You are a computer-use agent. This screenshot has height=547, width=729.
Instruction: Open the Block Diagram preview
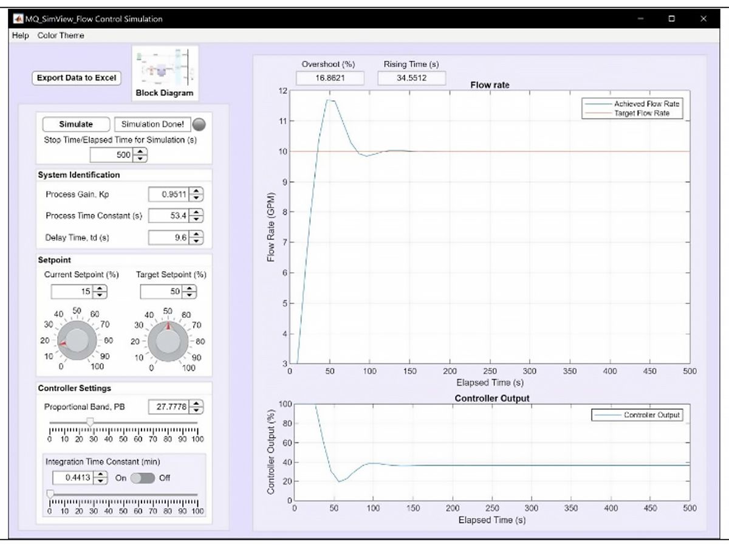coord(165,70)
